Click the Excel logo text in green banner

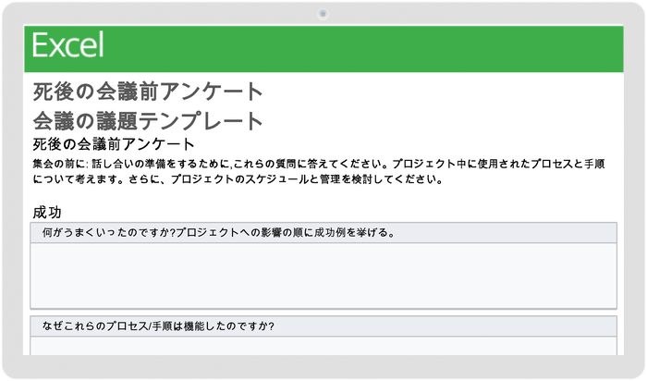click(68, 44)
